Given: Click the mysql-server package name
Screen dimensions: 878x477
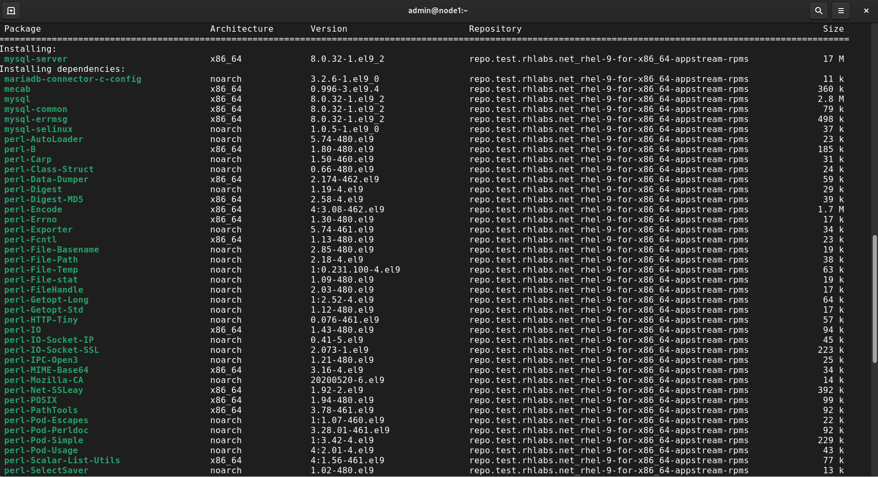Looking at the screenshot, I should coord(36,59).
